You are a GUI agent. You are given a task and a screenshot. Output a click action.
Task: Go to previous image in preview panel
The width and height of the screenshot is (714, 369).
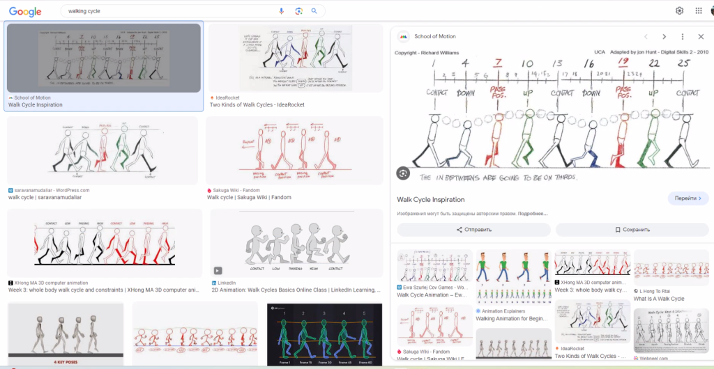646,36
